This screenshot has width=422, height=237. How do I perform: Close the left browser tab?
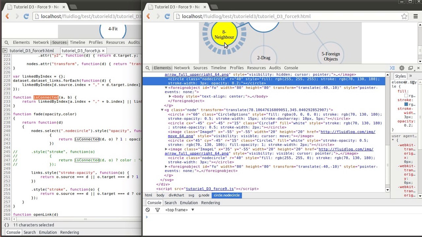(64, 7)
